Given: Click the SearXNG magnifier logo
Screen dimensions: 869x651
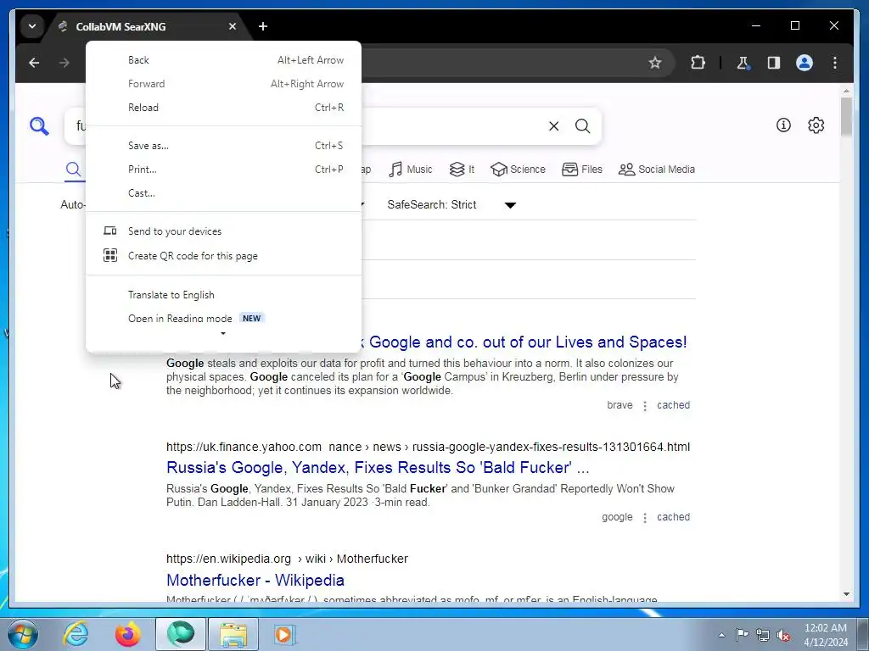Looking at the screenshot, I should click(39, 126).
